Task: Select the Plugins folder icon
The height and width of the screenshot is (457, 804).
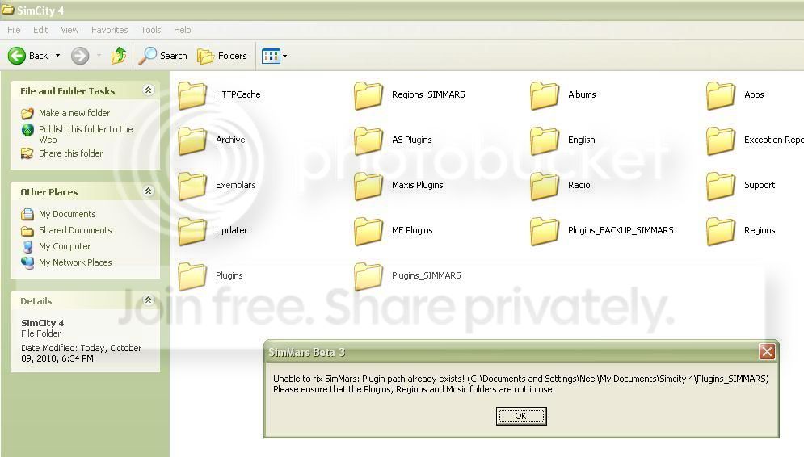Action: (x=192, y=276)
